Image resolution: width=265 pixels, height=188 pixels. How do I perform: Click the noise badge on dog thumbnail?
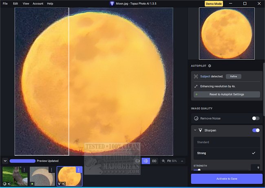point(5,184)
